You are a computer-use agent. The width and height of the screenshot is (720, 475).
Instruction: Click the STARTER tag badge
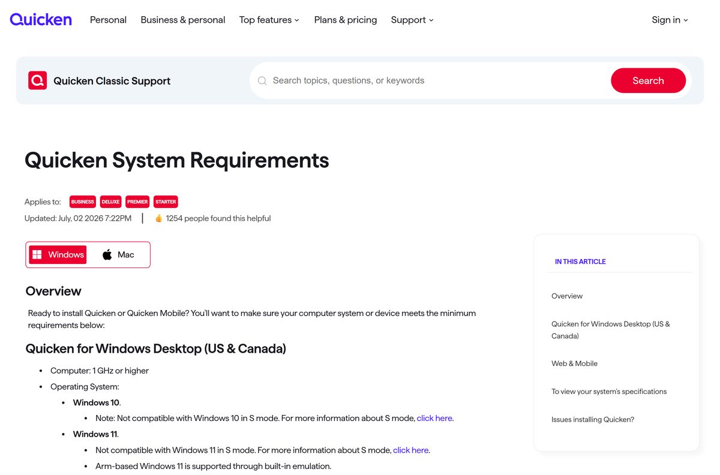pos(166,202)
